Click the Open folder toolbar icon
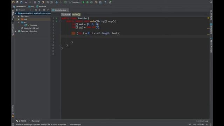The width and height of the screenshot is (224, 126). (13, 2)
